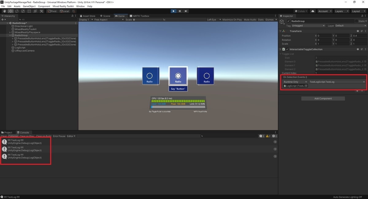Open InteractableToggleCollection context menu
Image resolution: width=368 pixels, height=199 pixels.
point(365,49)
